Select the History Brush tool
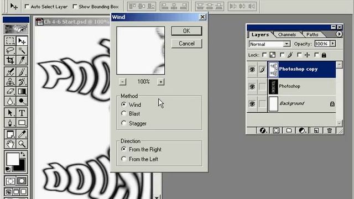 tap(22, 82)
